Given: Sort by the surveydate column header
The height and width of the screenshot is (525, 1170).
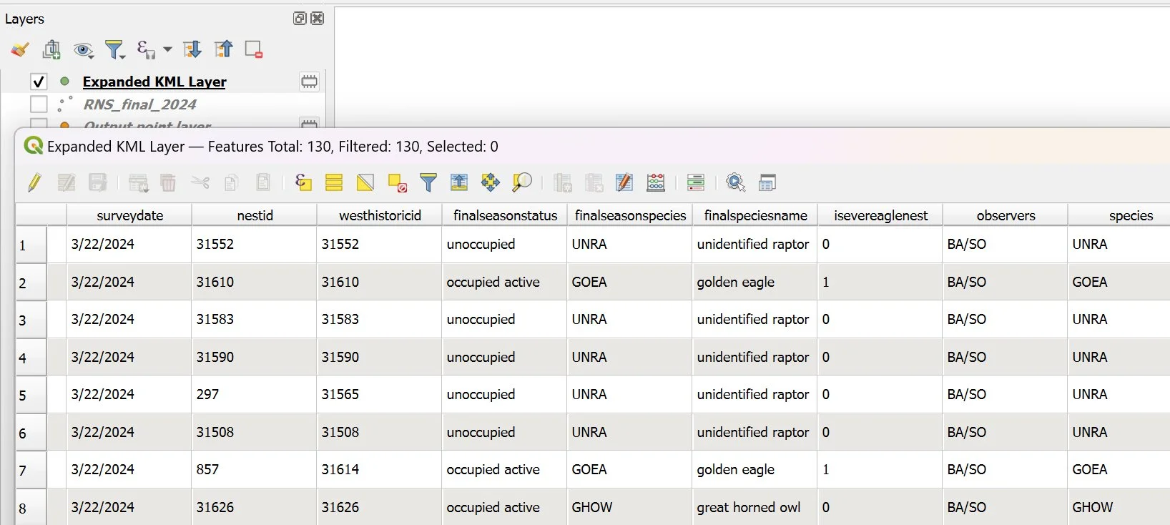Looking at the screenshot, I should point(129,215).
